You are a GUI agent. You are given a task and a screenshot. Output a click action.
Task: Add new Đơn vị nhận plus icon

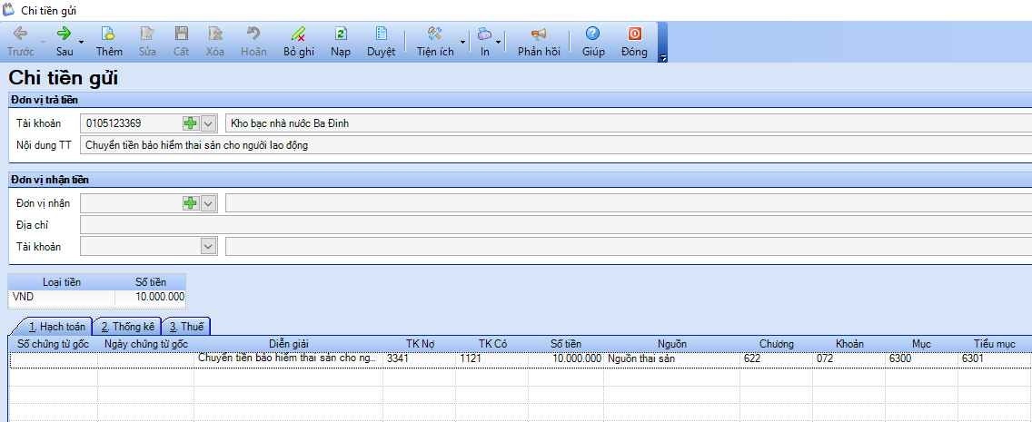(190, 203)
